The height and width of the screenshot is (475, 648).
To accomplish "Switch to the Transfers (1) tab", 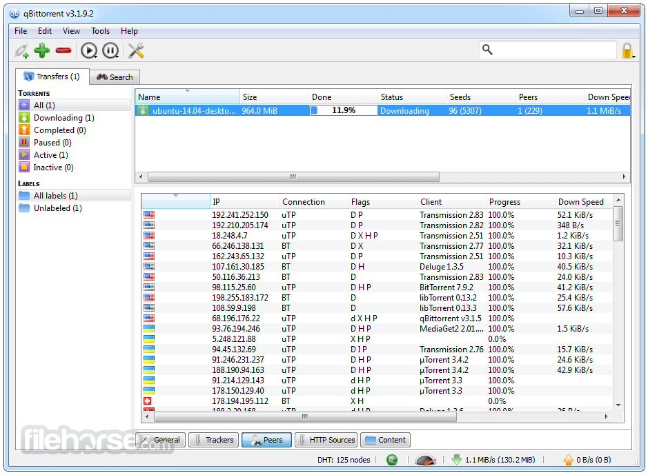I will click(x=52, y=77).
